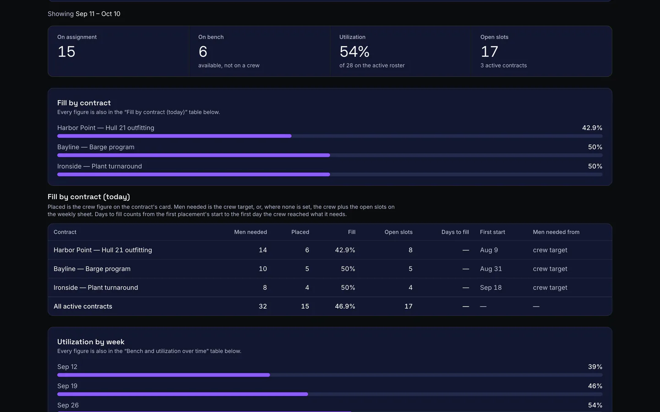Click the Sep 19 utilization progress bar
660x412 pixels.
(330, 394)
